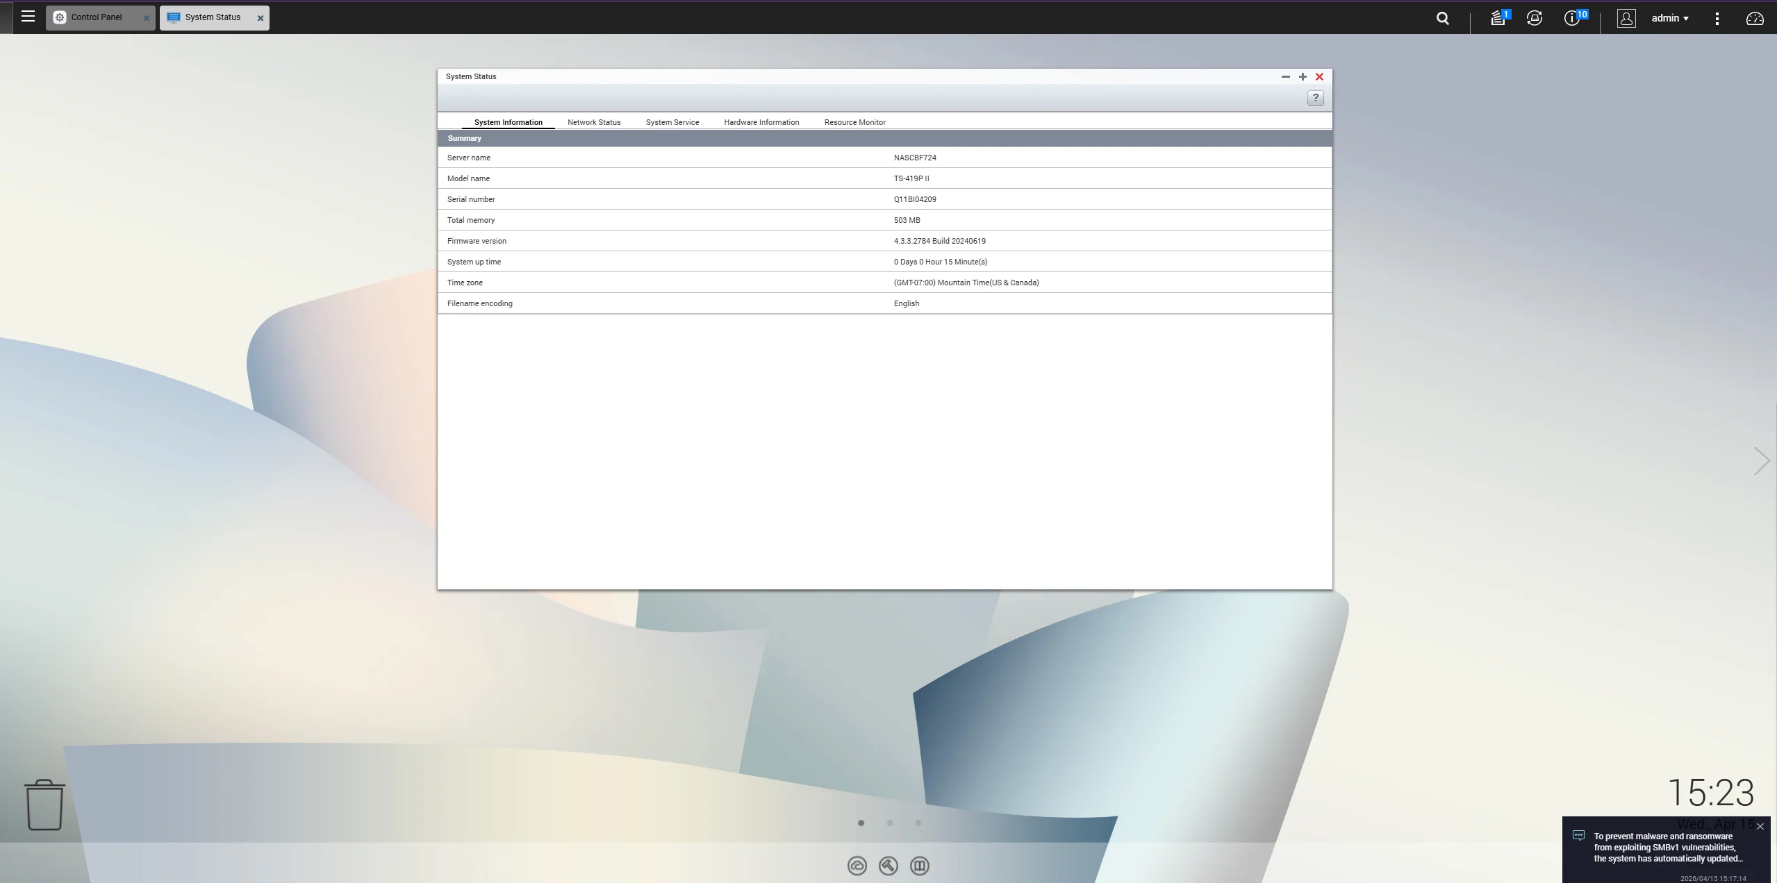
Task: Select the System Information tab
Action: pos(508,122)
